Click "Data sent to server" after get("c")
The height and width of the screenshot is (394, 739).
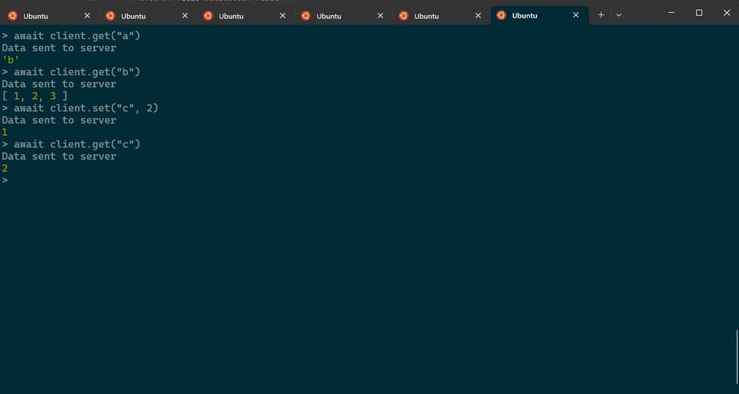click(59, 156)
